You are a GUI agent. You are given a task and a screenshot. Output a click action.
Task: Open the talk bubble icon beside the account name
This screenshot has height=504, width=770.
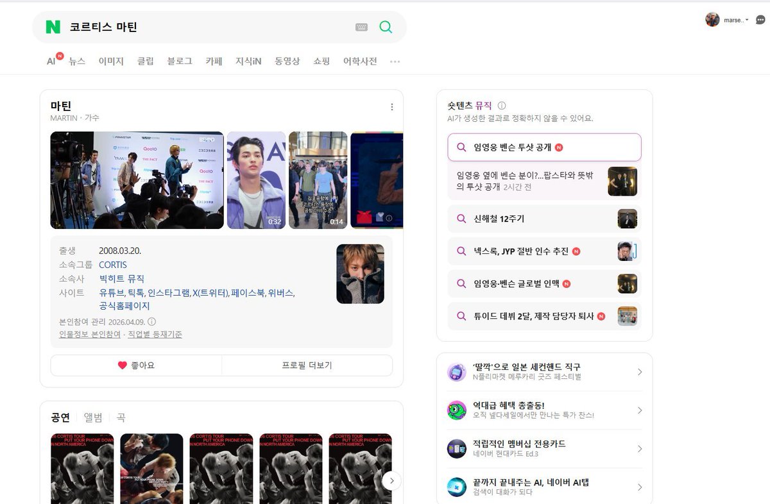point(760,20)
